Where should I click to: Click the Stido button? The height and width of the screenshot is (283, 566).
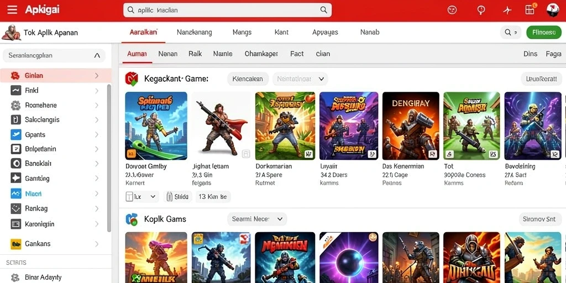point(178,197)
